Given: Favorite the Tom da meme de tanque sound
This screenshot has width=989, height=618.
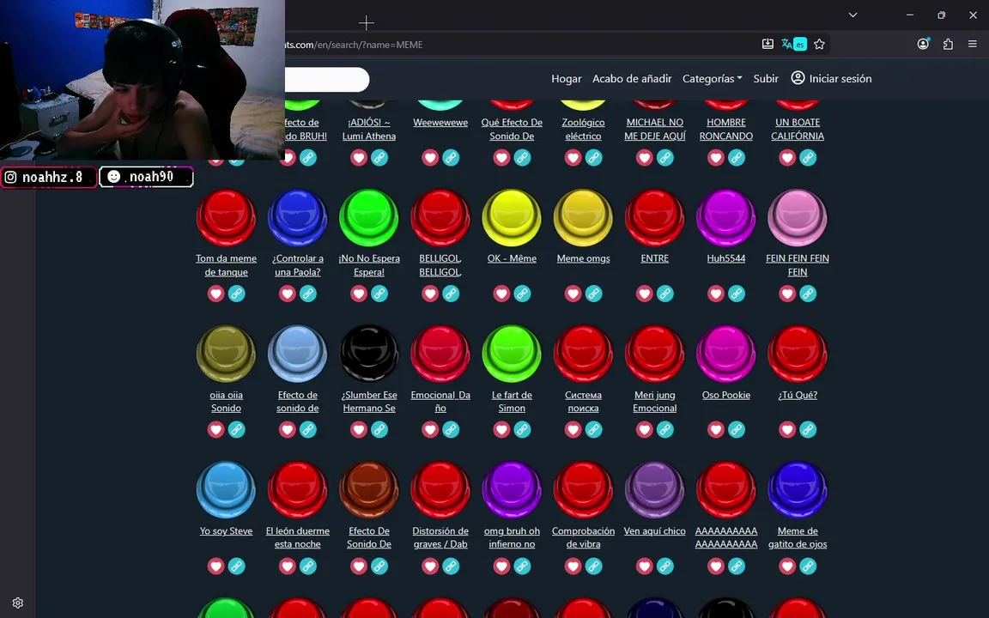Looking at the screenshot, I should coord(215,294).
